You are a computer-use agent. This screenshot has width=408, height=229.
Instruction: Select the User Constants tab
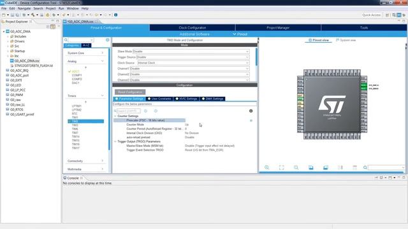coord(159,99)
